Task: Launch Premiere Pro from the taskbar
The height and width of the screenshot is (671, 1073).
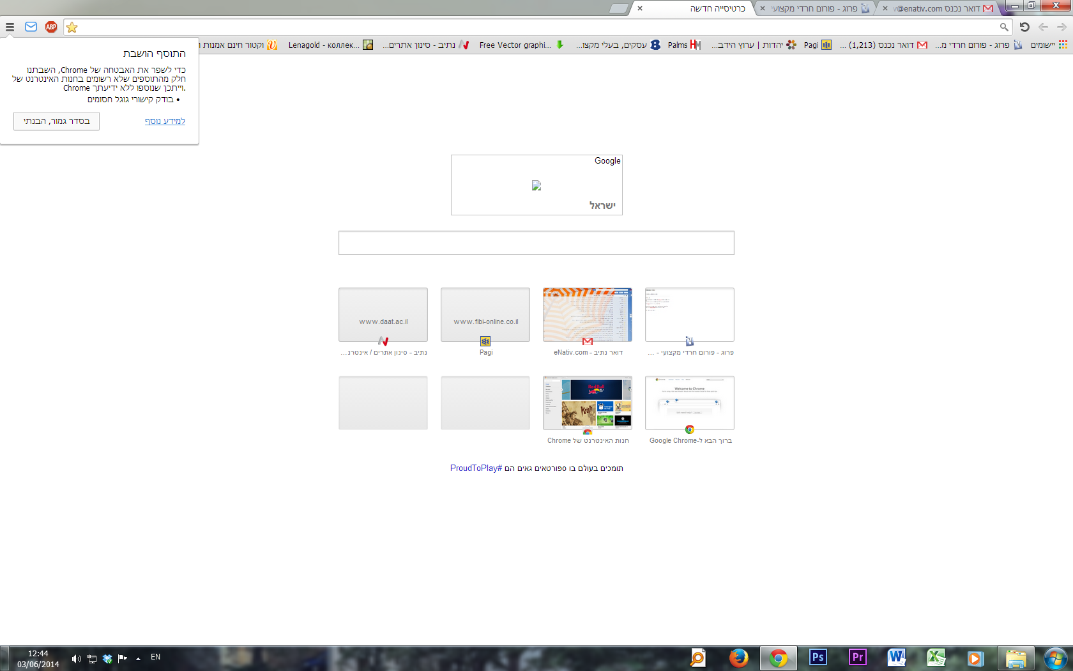Action: pyautogui.click(x=857, y=658)
